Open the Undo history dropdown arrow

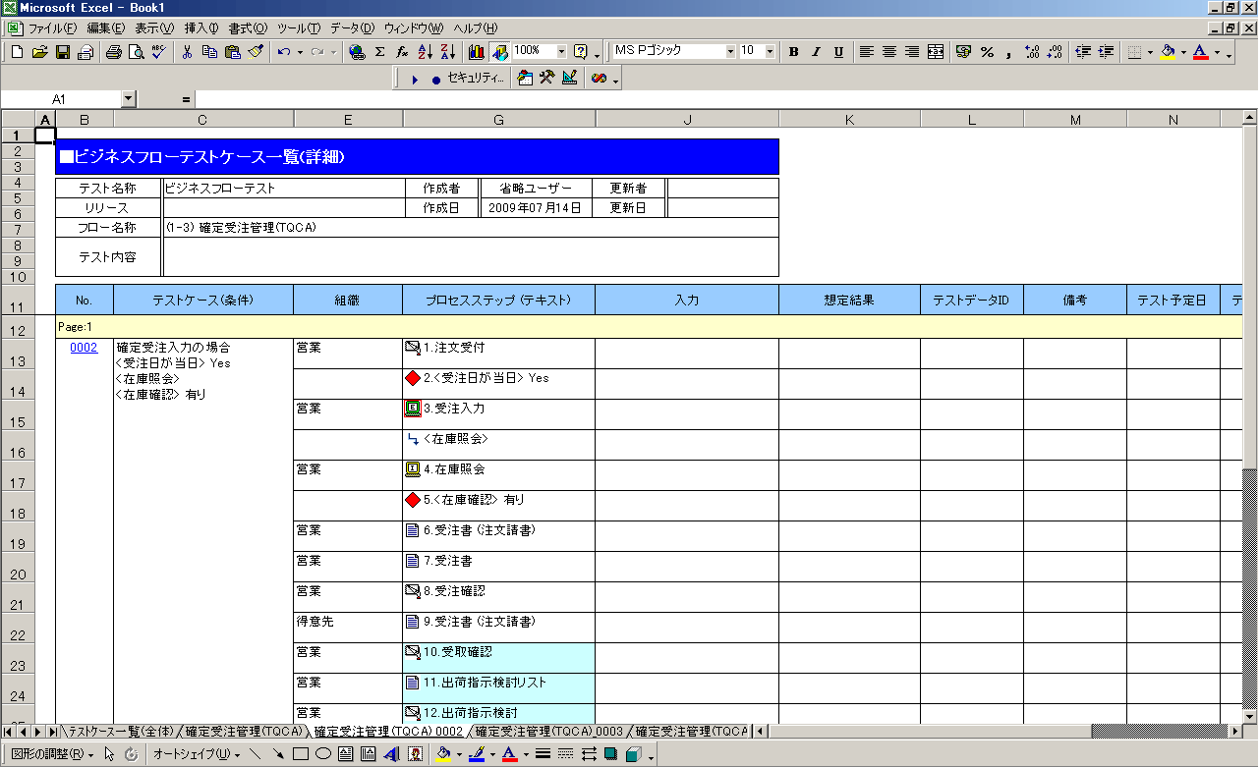[298, 52]
